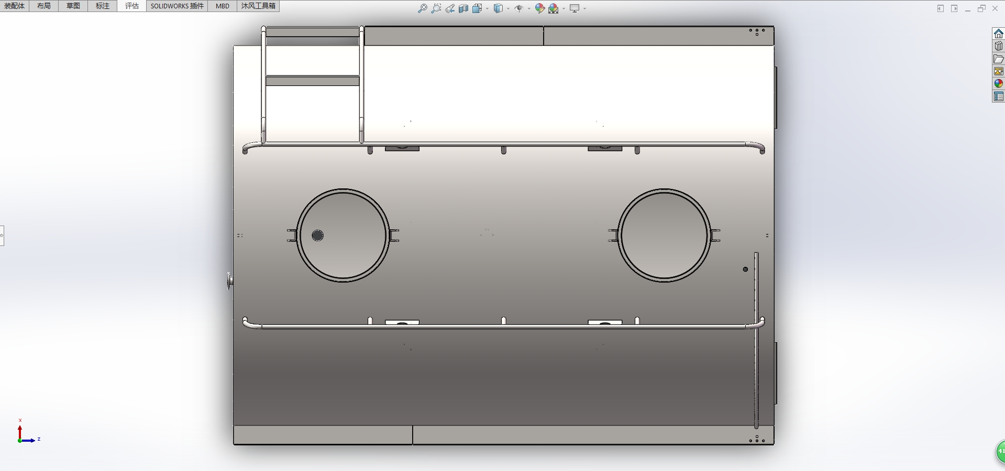
Task: Expand the Apply Scene dropdown arrow
Action: click(564, 8)
